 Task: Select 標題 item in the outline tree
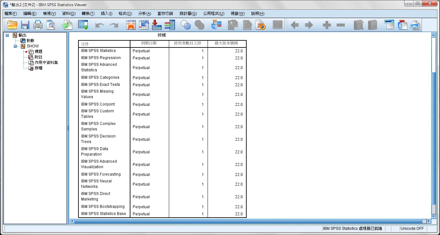pyautogui.click(x=38, y=52)
